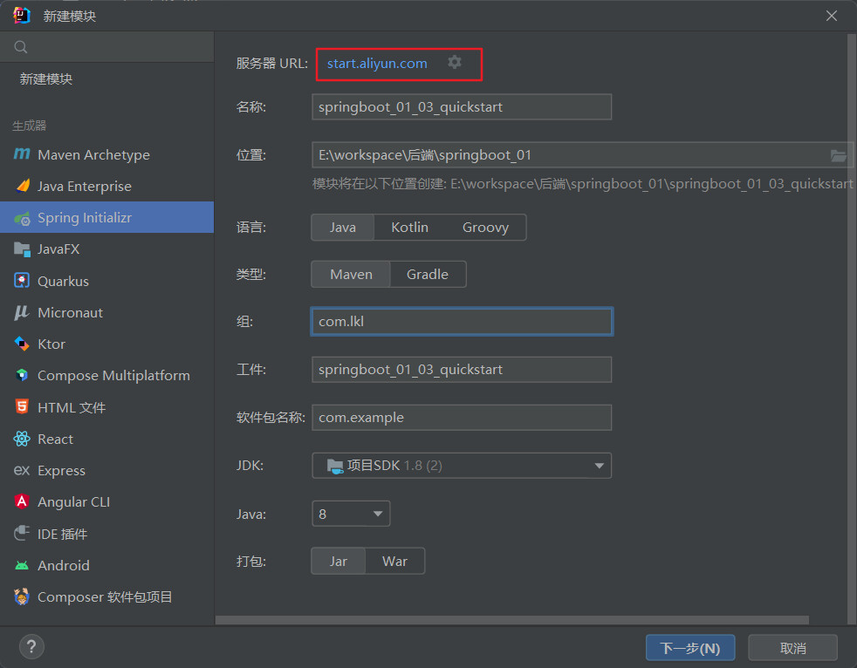Click the Express ex icon
The width and height of the screenshot is (857, 668).
(x=22, y=470)
